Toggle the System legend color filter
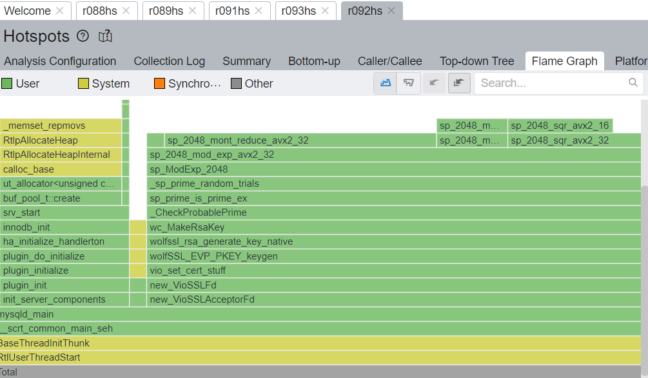This screenshot has height=378, width=648. 83,84
